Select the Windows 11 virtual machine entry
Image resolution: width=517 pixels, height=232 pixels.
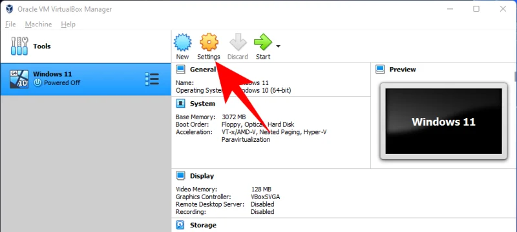(86, 79)
